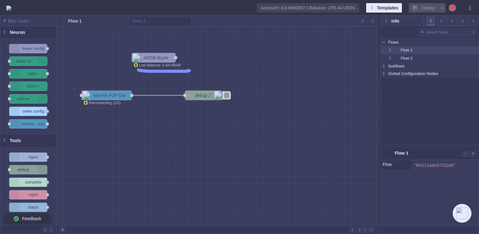Collapse the Neuron palette category
The height and width of the screenshot is (234, 479).
pyautogui.click(x=4, y=32)
